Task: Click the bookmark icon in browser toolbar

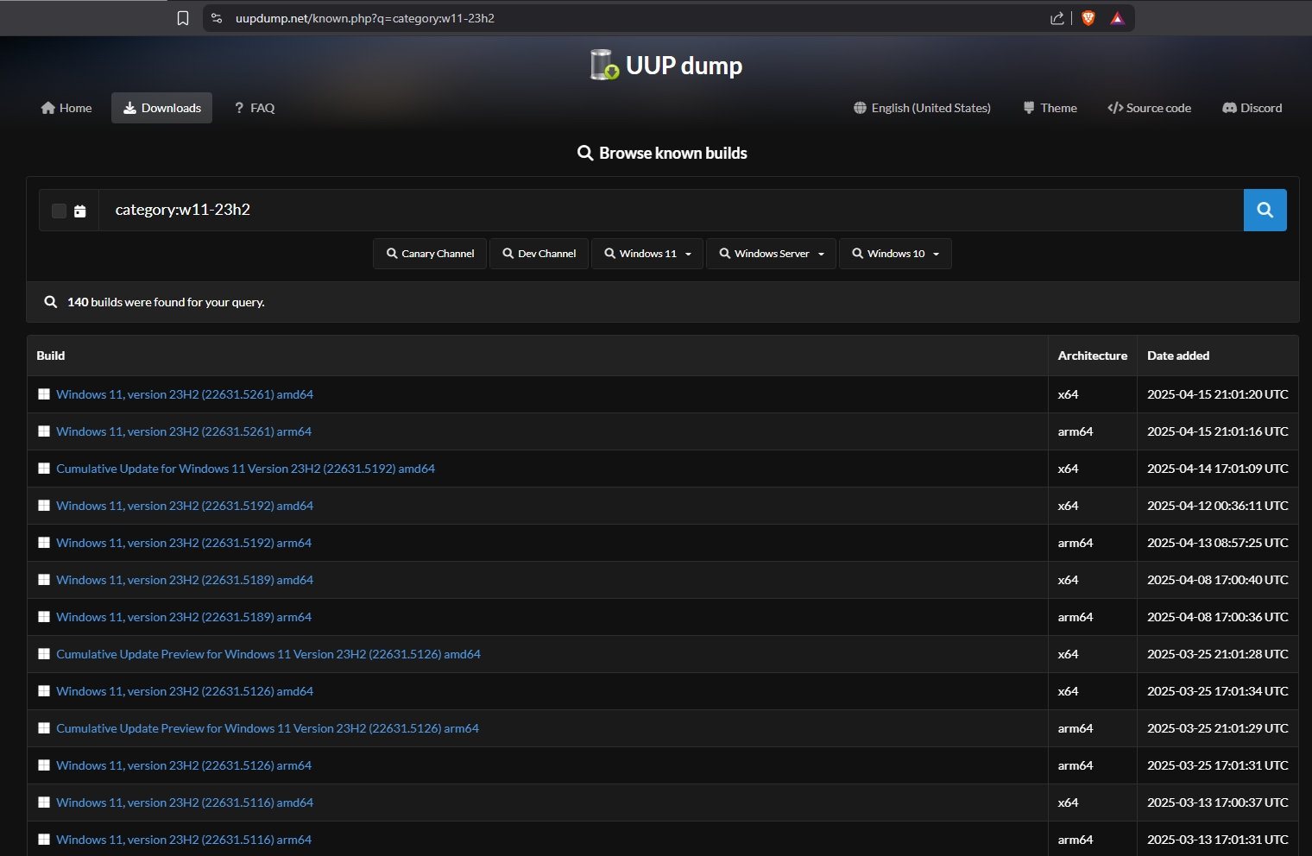Action: tap(183, 18)
